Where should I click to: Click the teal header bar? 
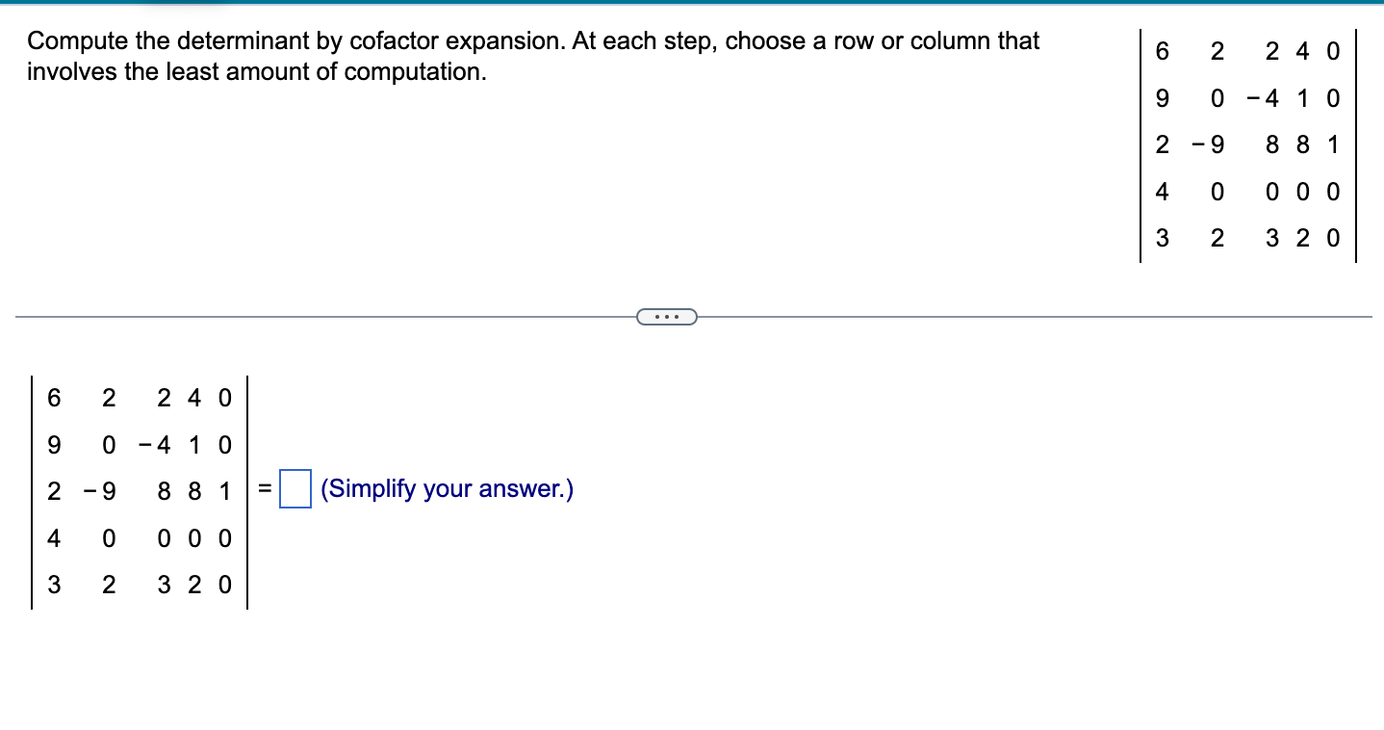pyautogui.click(x=692, y=3)
